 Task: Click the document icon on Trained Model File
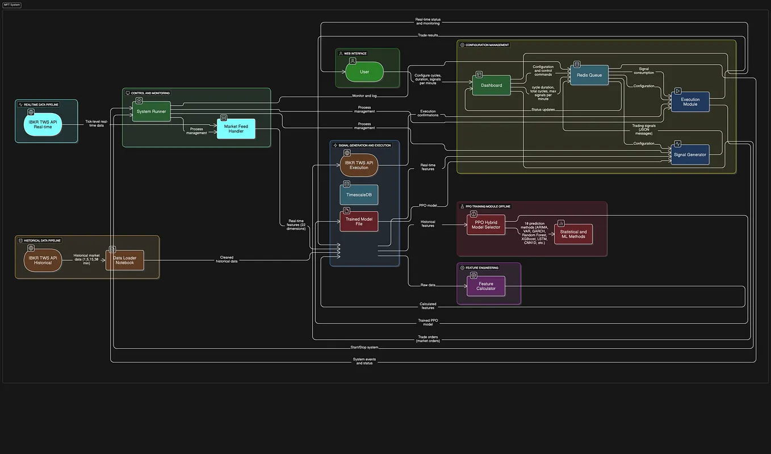[x=346, y=210]
